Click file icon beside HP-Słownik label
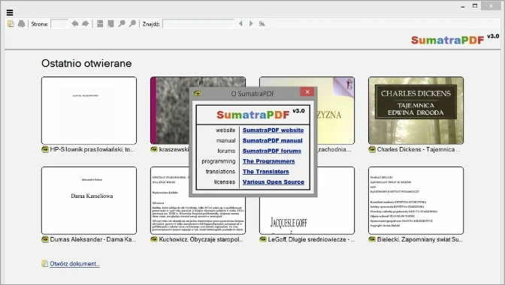505x285 pixels. (x=45, y=149)
